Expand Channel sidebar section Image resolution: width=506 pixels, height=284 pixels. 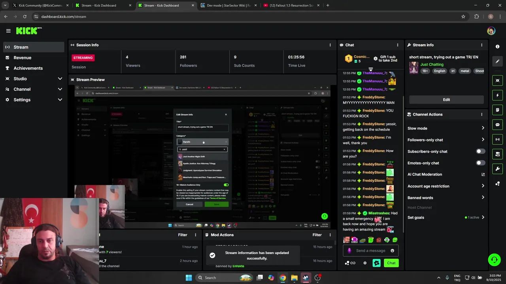60,89
